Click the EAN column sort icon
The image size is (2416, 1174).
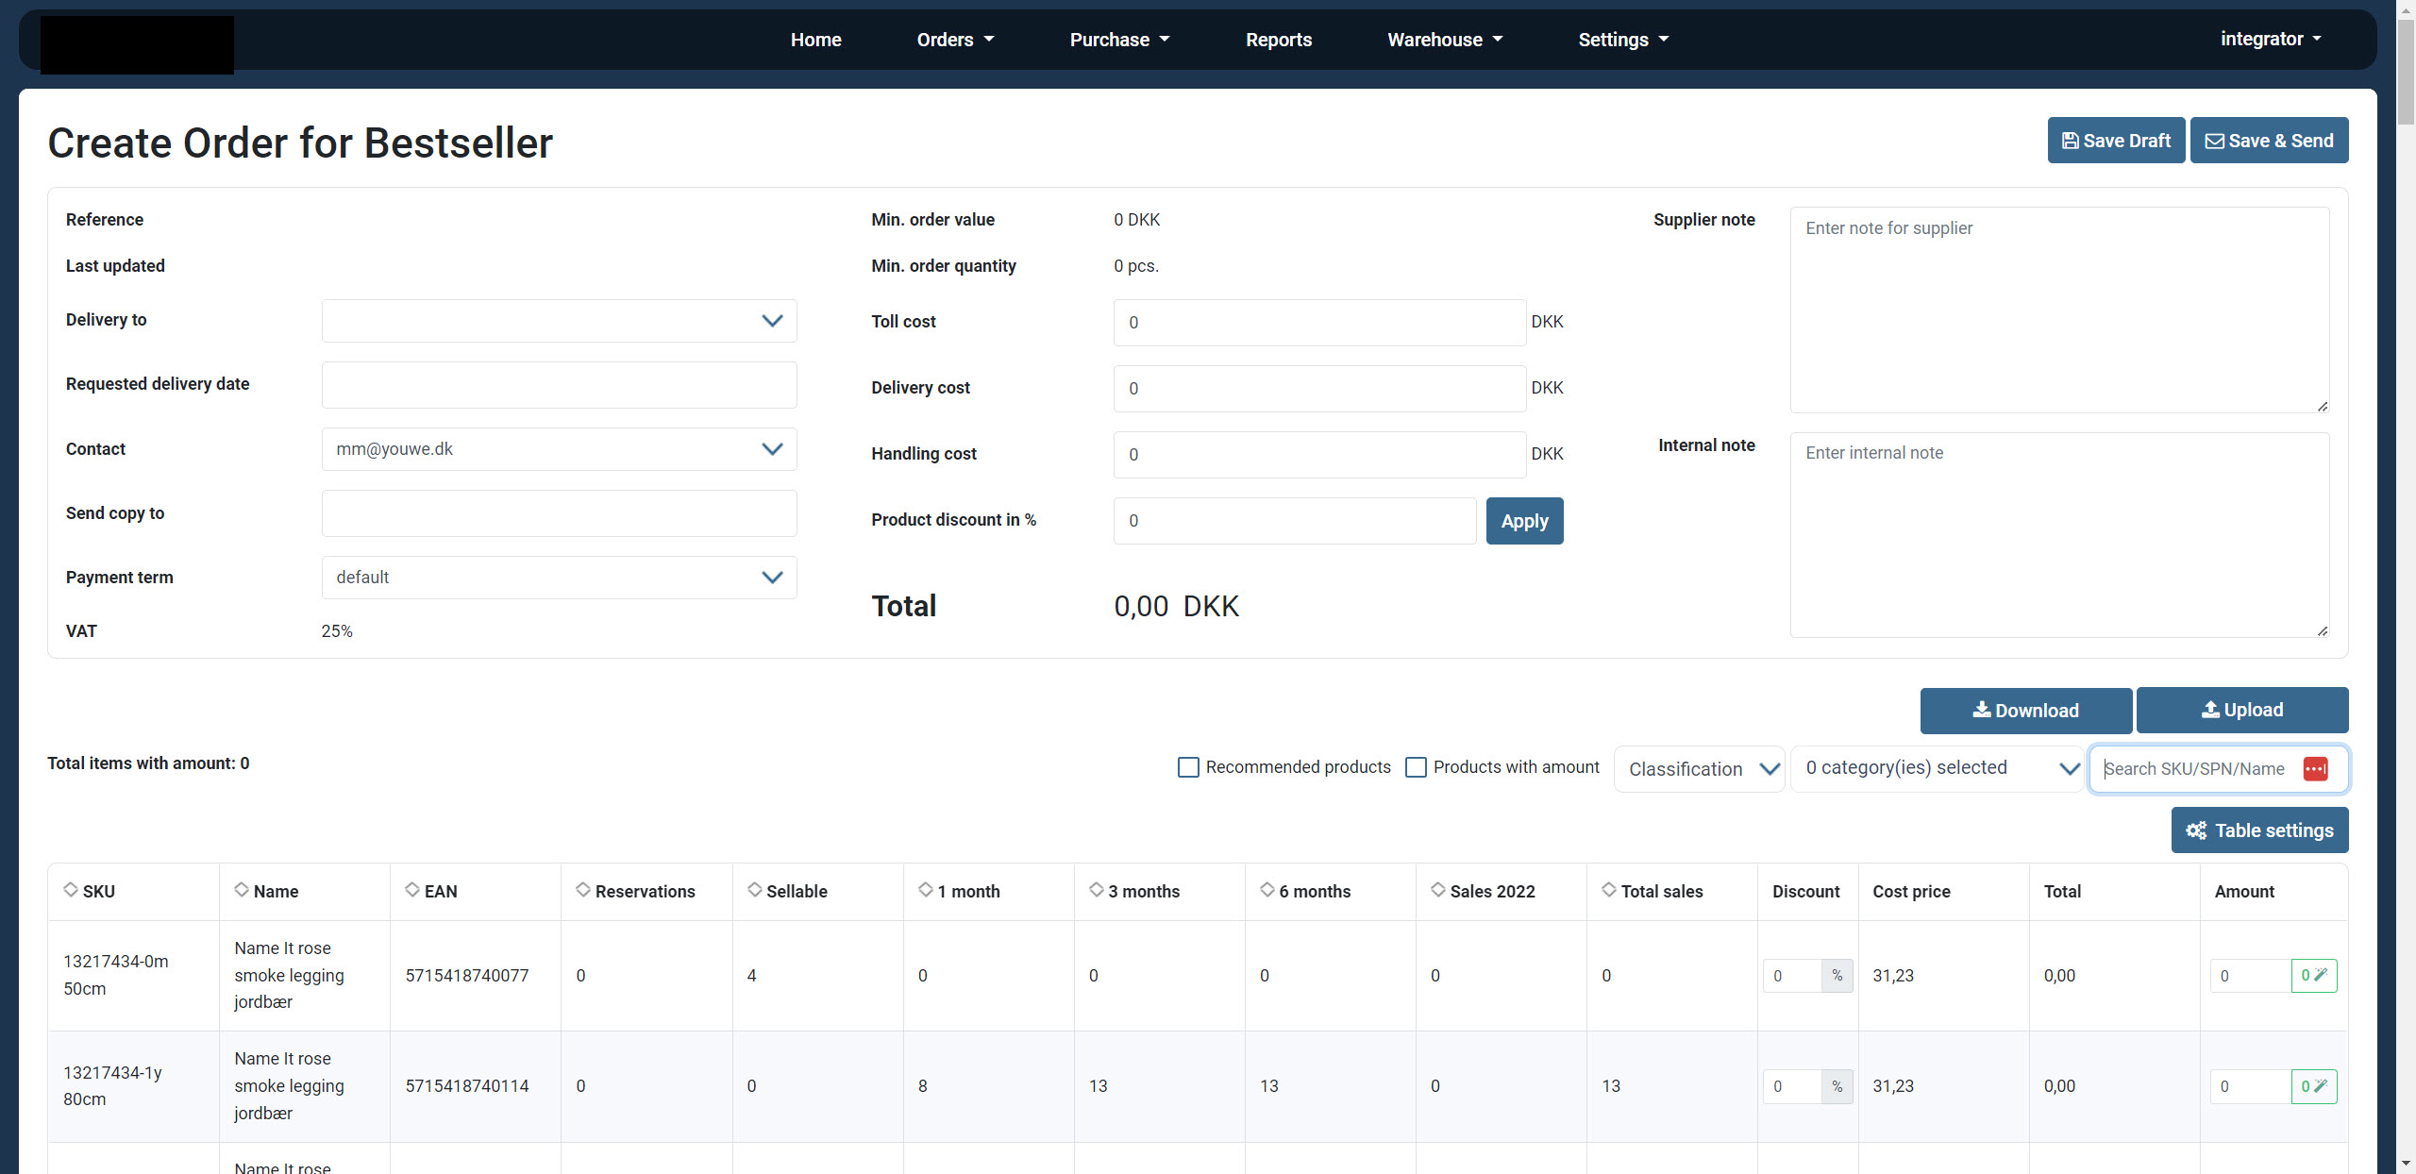tap(412, 890)
